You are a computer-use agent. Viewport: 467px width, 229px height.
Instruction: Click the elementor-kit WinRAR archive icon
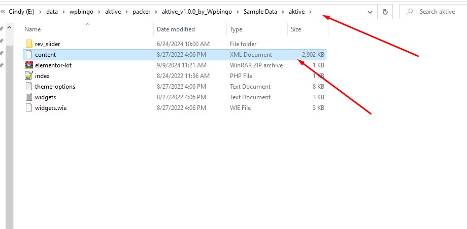coord(29,65)
